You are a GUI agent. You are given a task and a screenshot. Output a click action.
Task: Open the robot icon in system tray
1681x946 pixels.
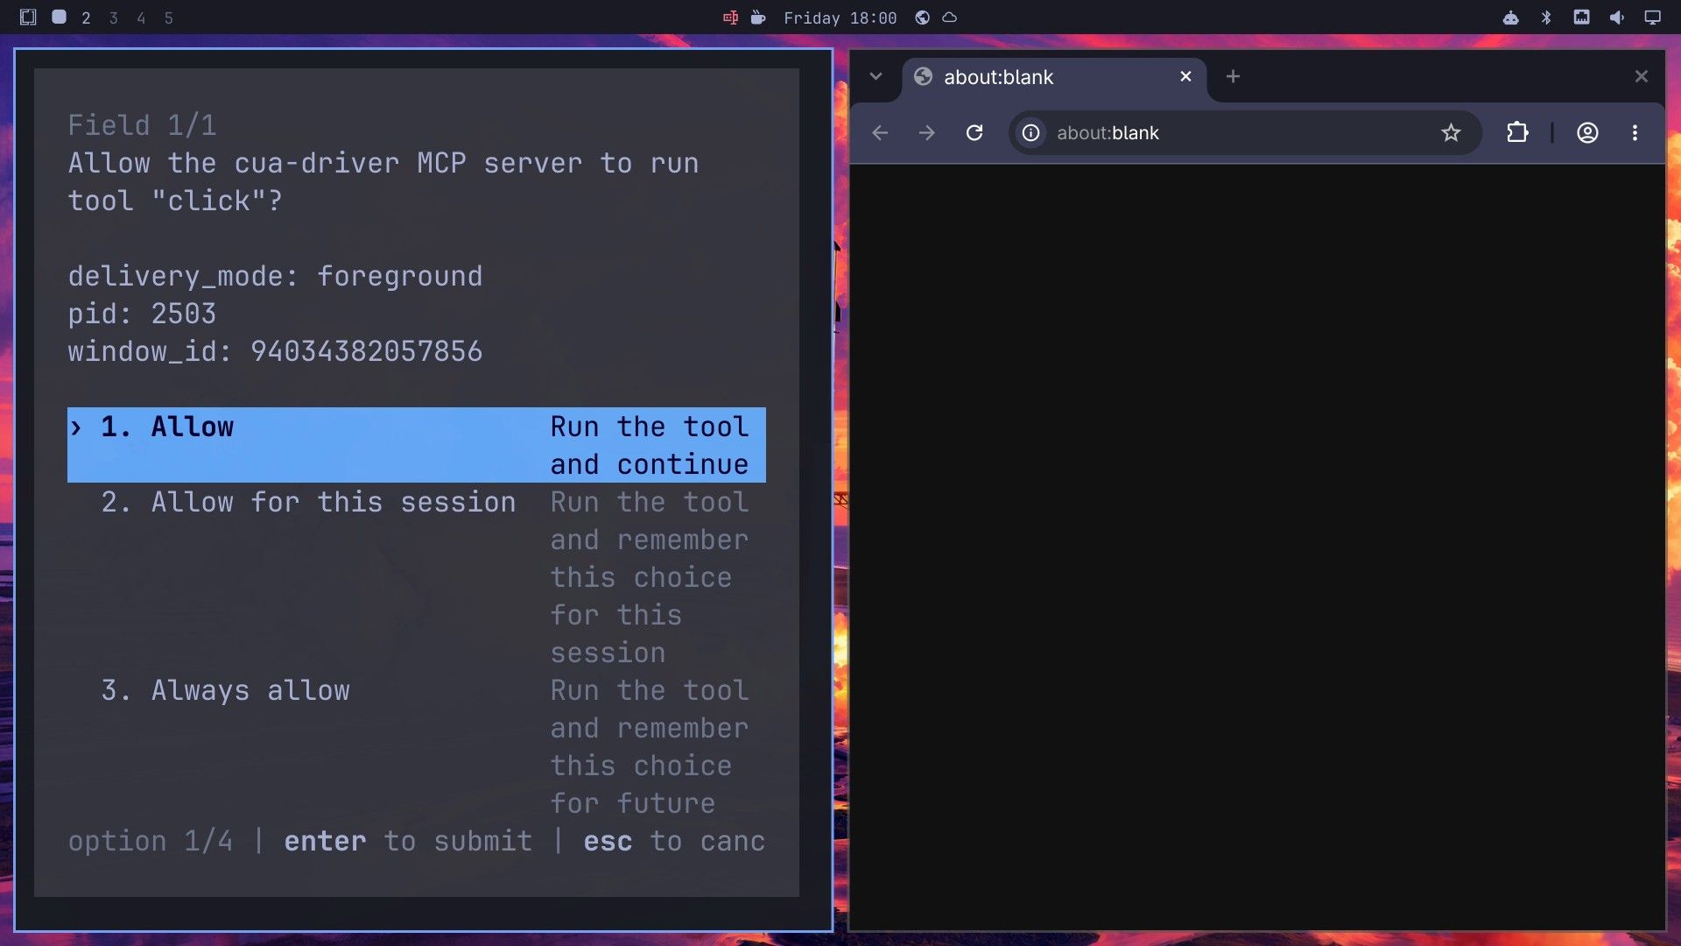(1511, 18)
